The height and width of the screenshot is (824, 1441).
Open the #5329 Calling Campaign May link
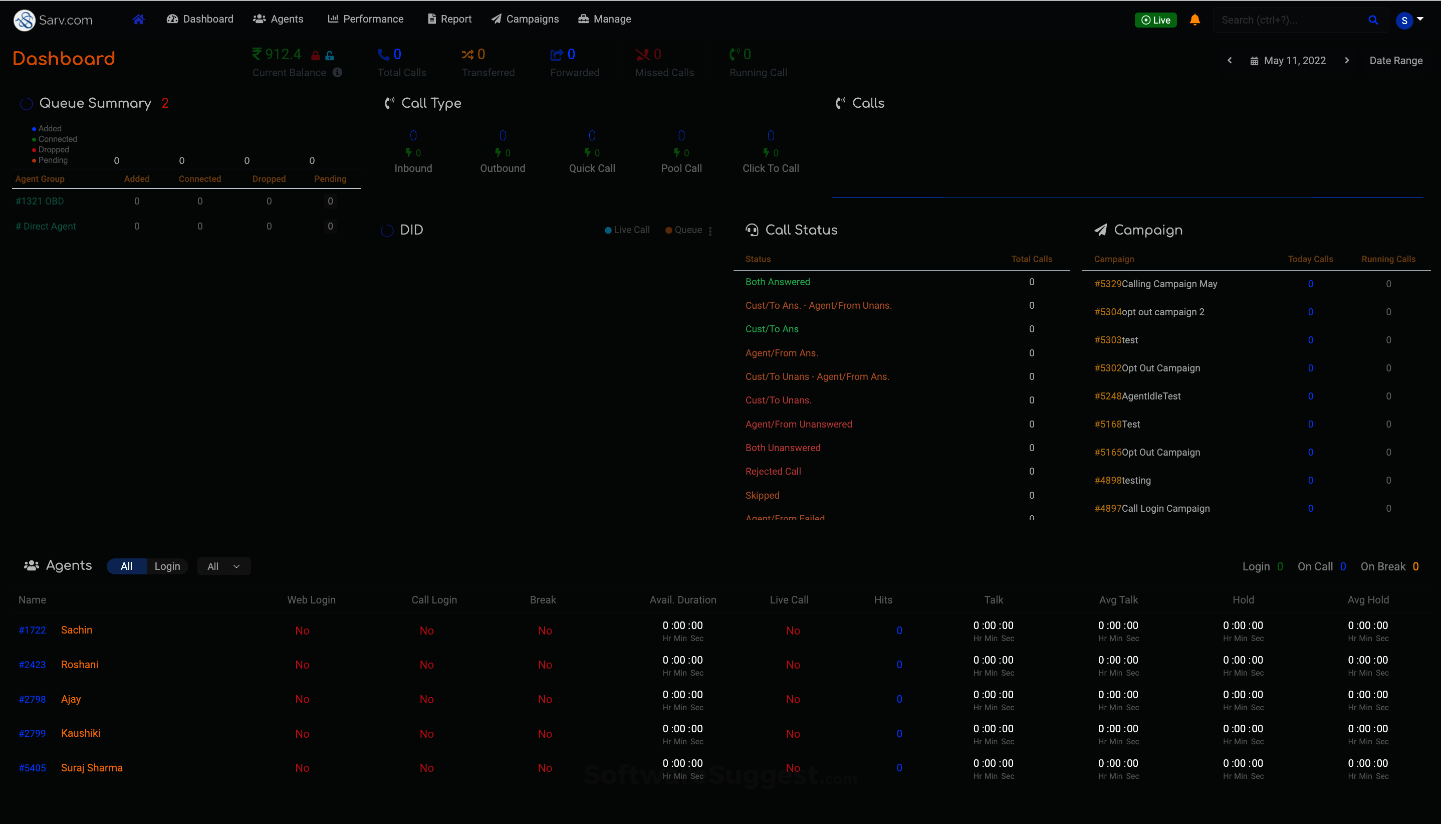tap(1155, 284)
